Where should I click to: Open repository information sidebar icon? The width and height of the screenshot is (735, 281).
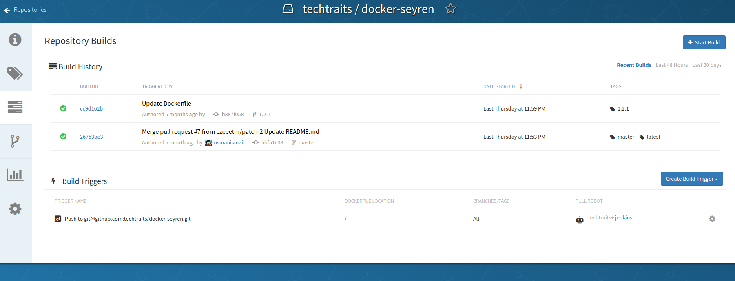[x=15, y=40]
